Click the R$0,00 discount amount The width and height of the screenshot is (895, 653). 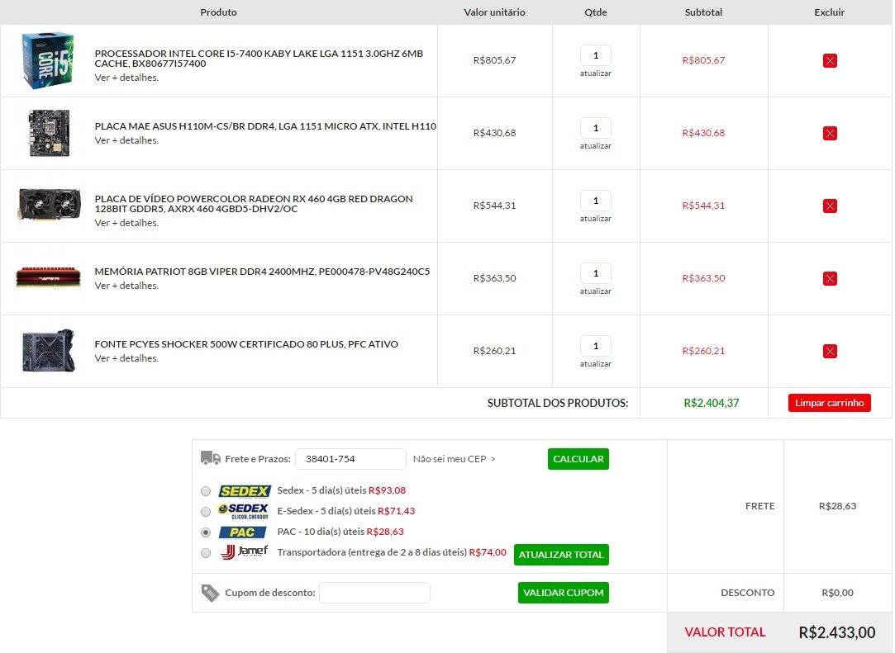coord(837,593)
